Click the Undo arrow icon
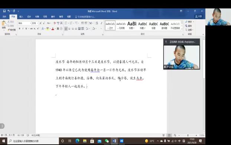The width and height of the screenshot is (231, 145). pos(9,11)
